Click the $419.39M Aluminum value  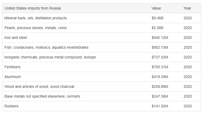(160, 77)
